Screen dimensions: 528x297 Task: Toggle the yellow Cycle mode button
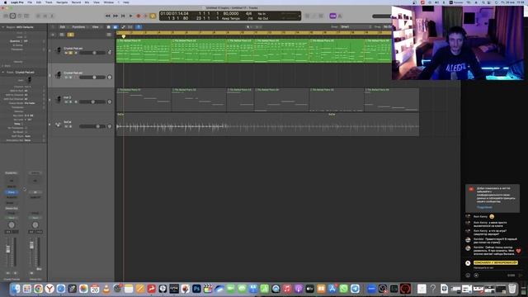(153, 16)
